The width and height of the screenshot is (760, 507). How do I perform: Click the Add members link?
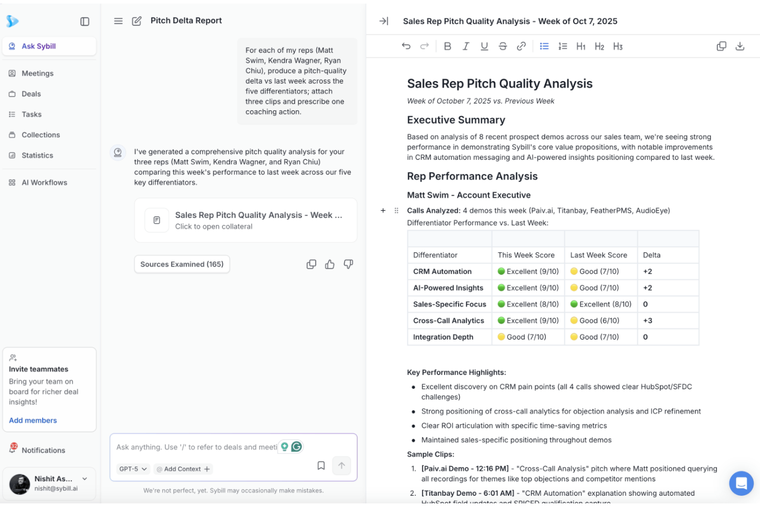click(x=32, y=420)
